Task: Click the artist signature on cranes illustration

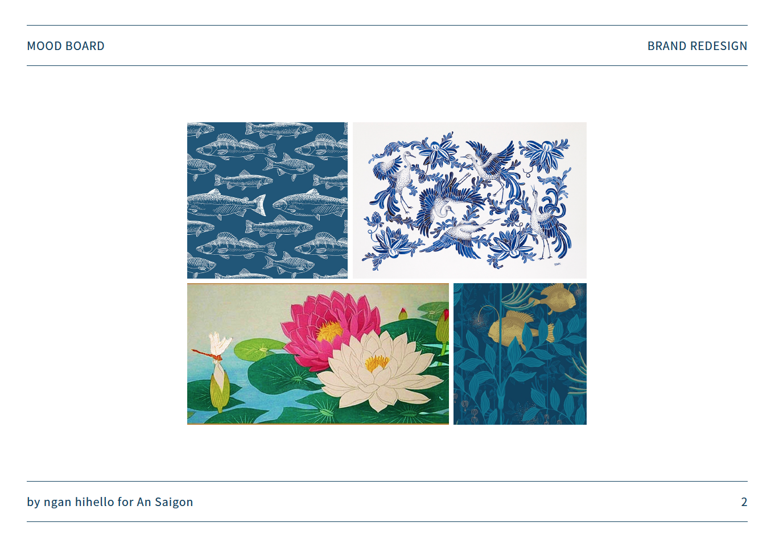Action: (x=557, y=263)
